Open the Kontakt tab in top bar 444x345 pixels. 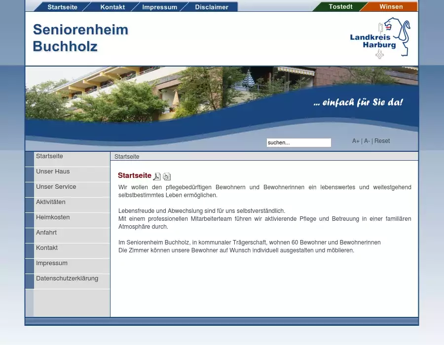112,7
